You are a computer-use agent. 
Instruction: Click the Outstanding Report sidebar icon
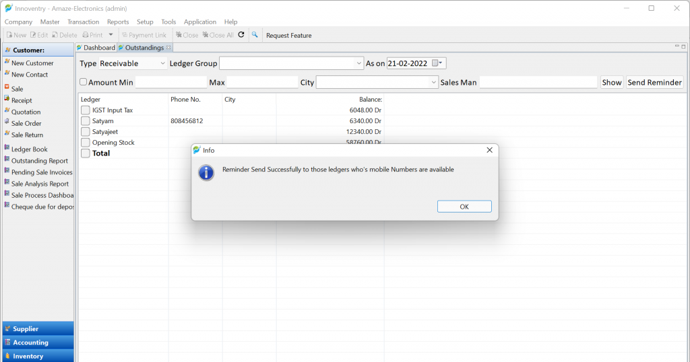click(x=7, y=159)
